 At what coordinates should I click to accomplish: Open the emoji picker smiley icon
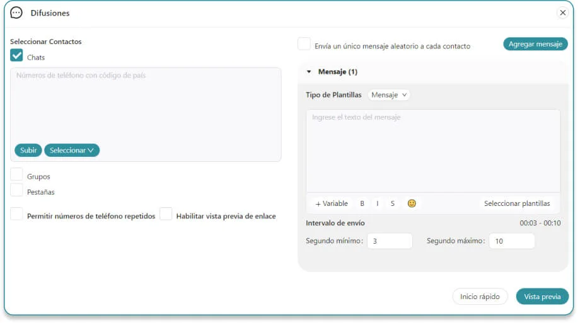412,203
